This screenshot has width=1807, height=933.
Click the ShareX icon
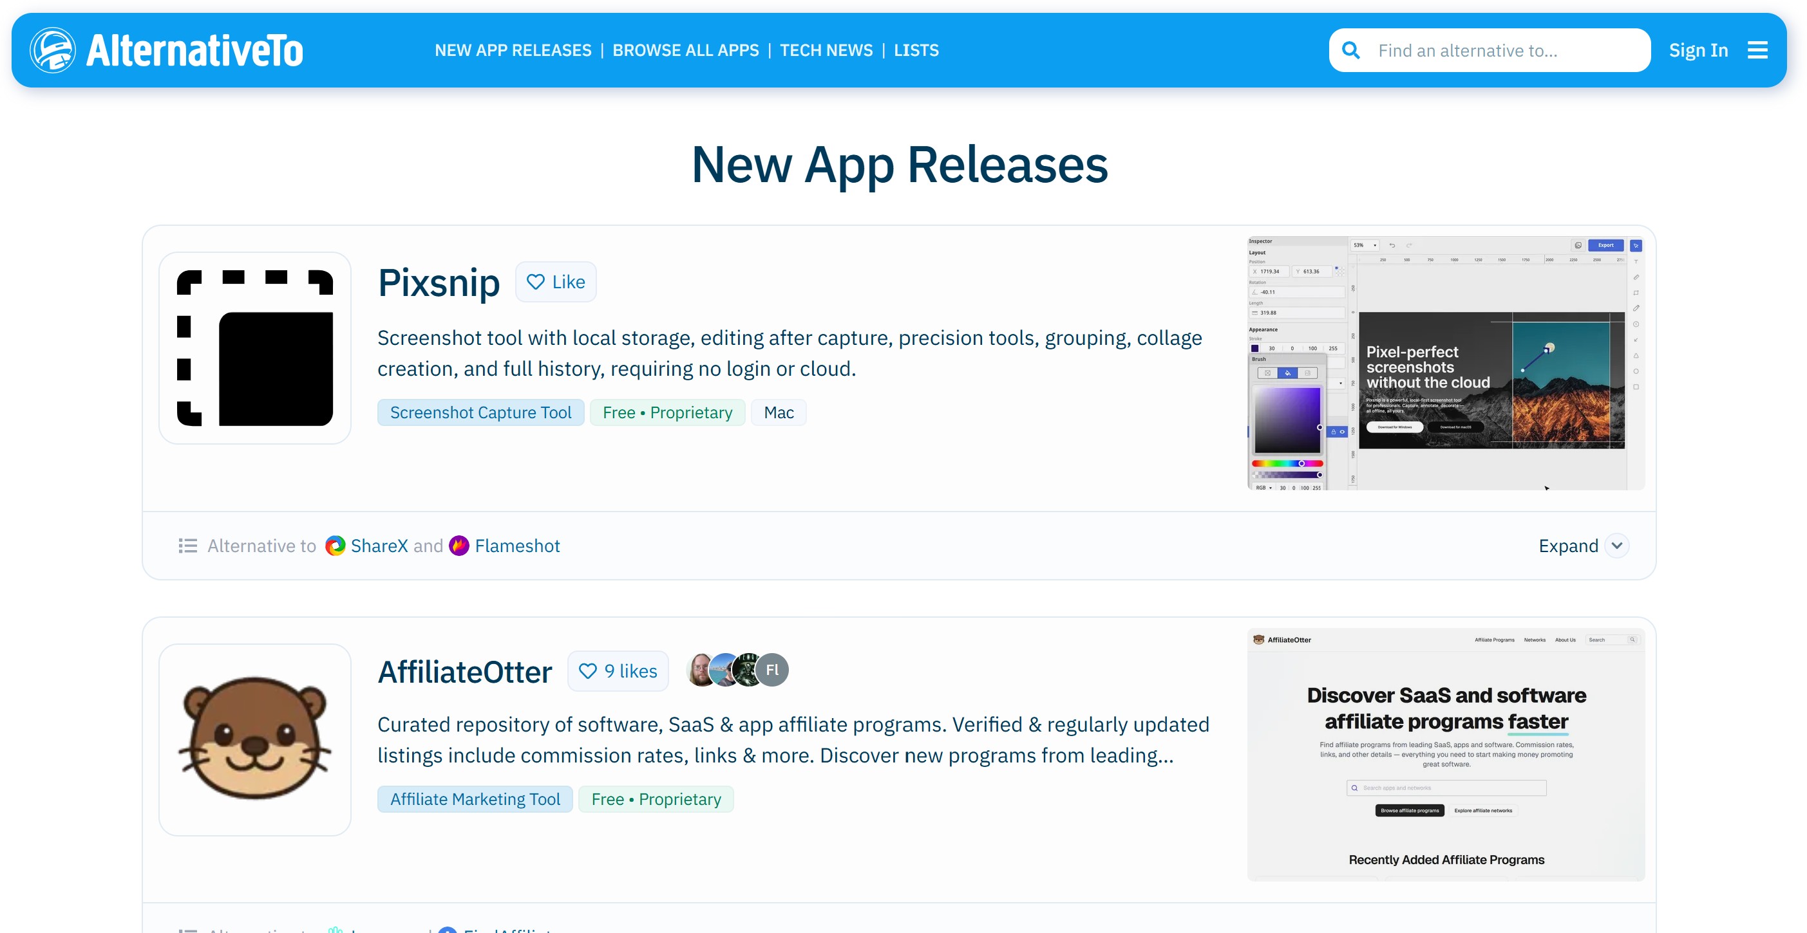click(x=336, y=546)
